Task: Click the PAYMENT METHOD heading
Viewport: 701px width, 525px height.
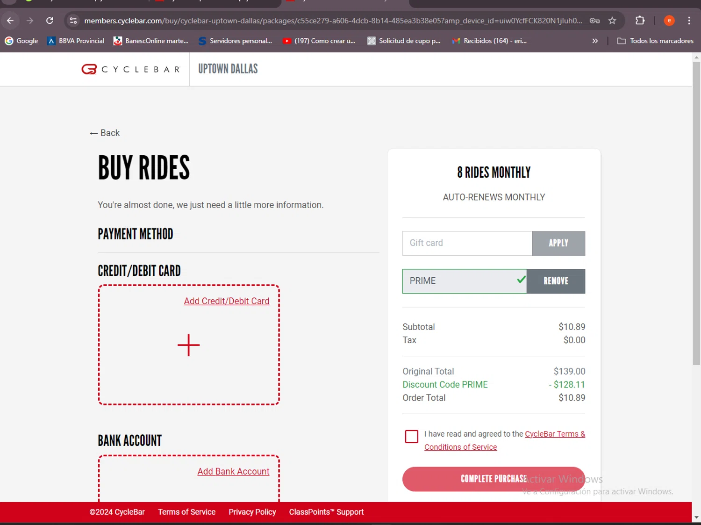Action: coord(136,234)
